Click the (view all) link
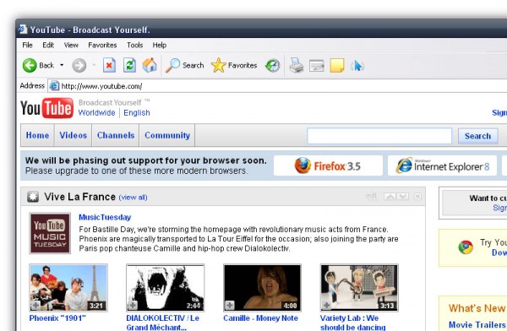This screenshot has height=331, width=507. coord(133,198)
